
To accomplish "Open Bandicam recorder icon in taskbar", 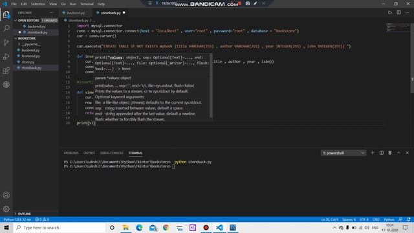I will (x=206, y=227).
